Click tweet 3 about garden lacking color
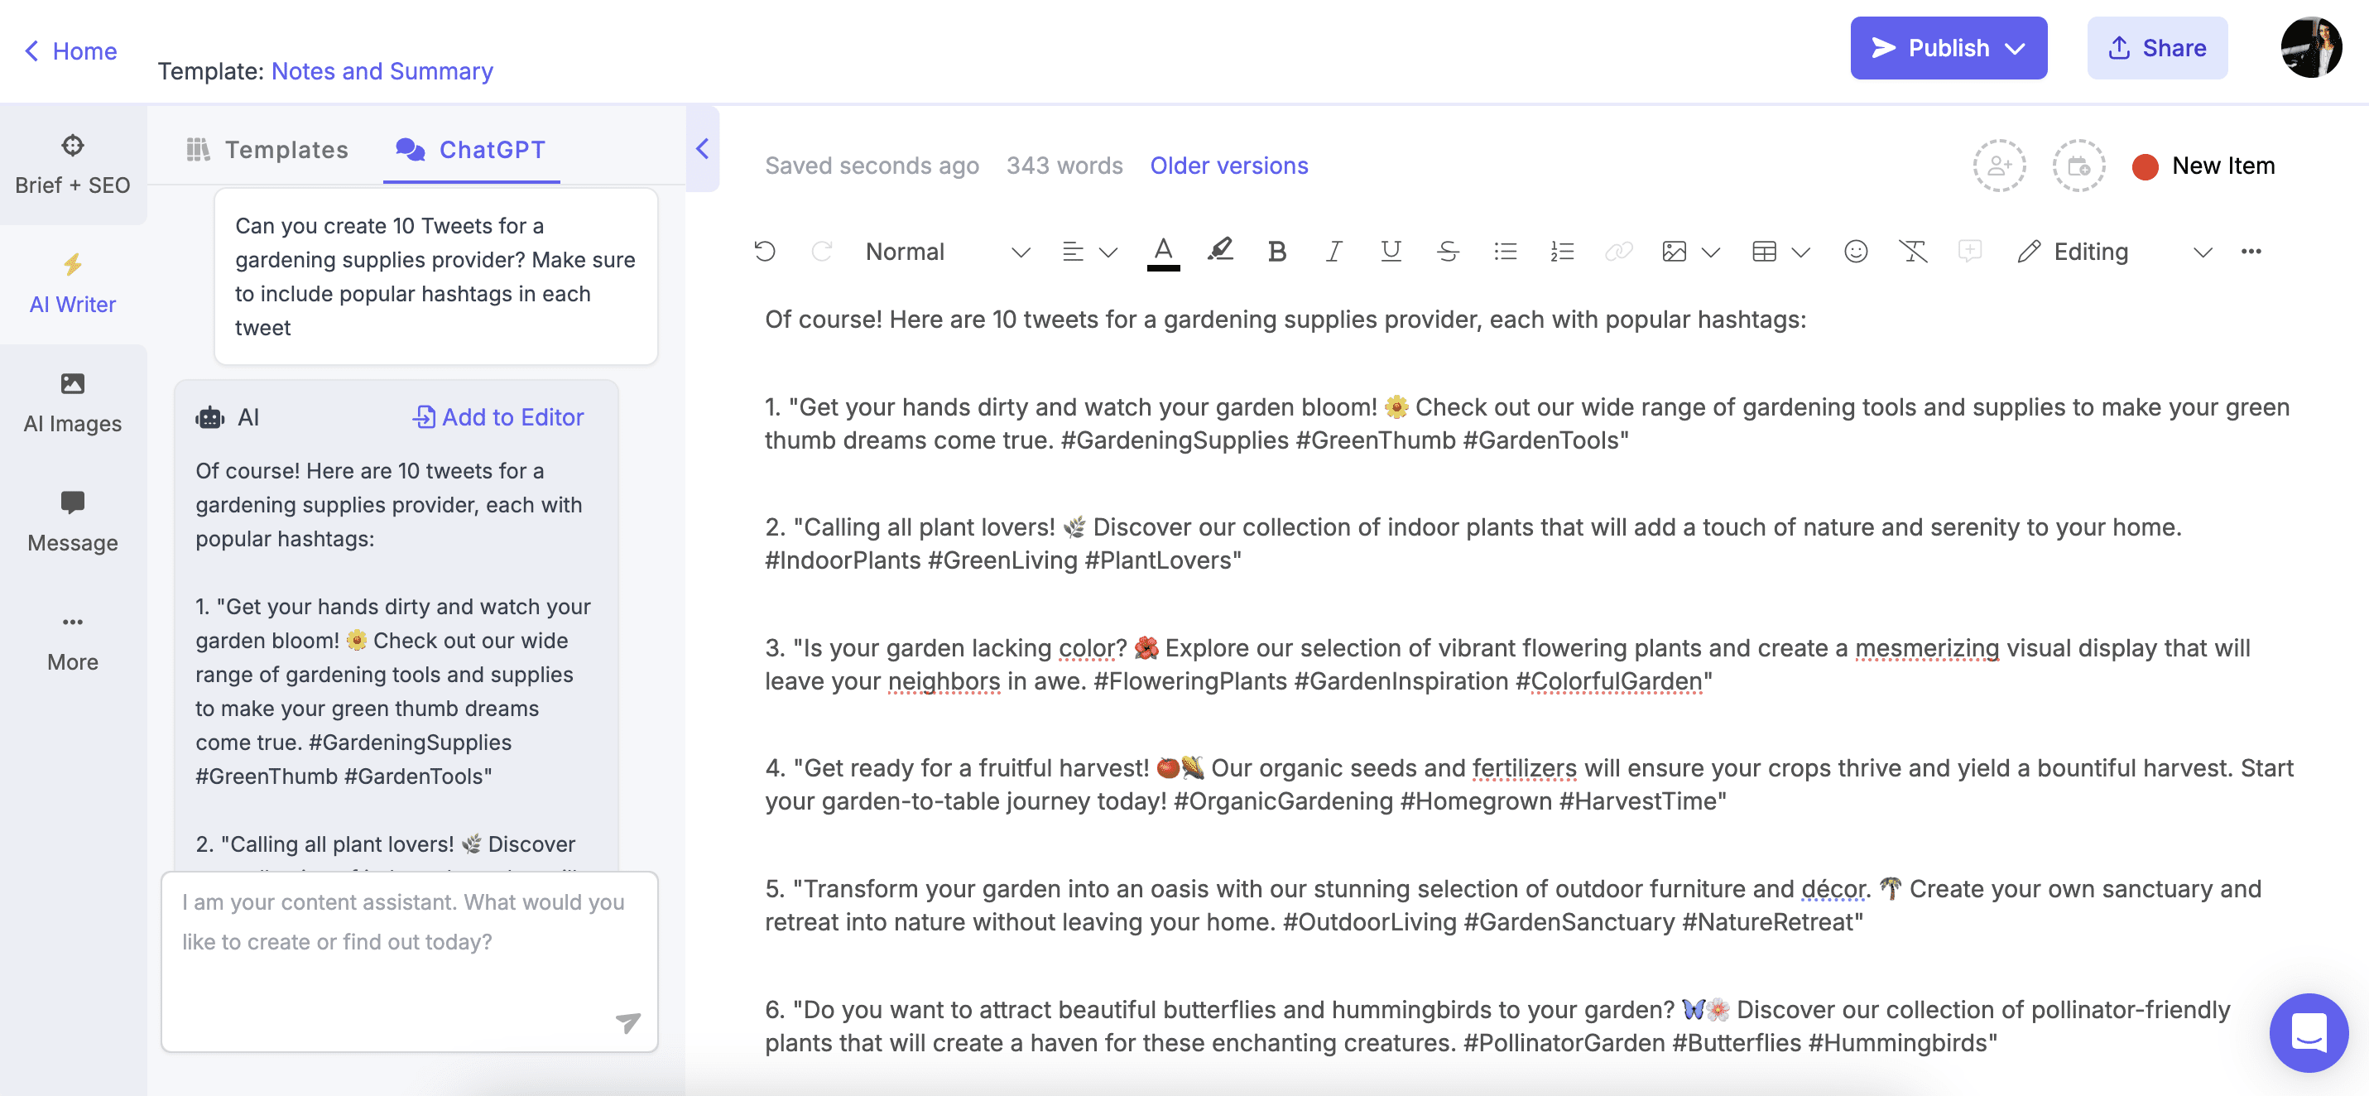This screenshot has height=1096, width=2369. [x=1508, y=665]
